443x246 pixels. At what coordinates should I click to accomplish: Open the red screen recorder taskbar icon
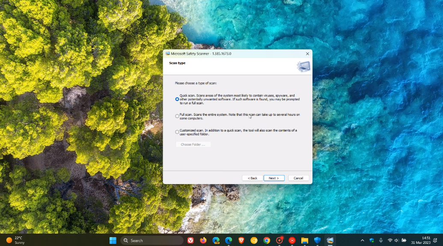pyautogui.click(x=279, y=240)
